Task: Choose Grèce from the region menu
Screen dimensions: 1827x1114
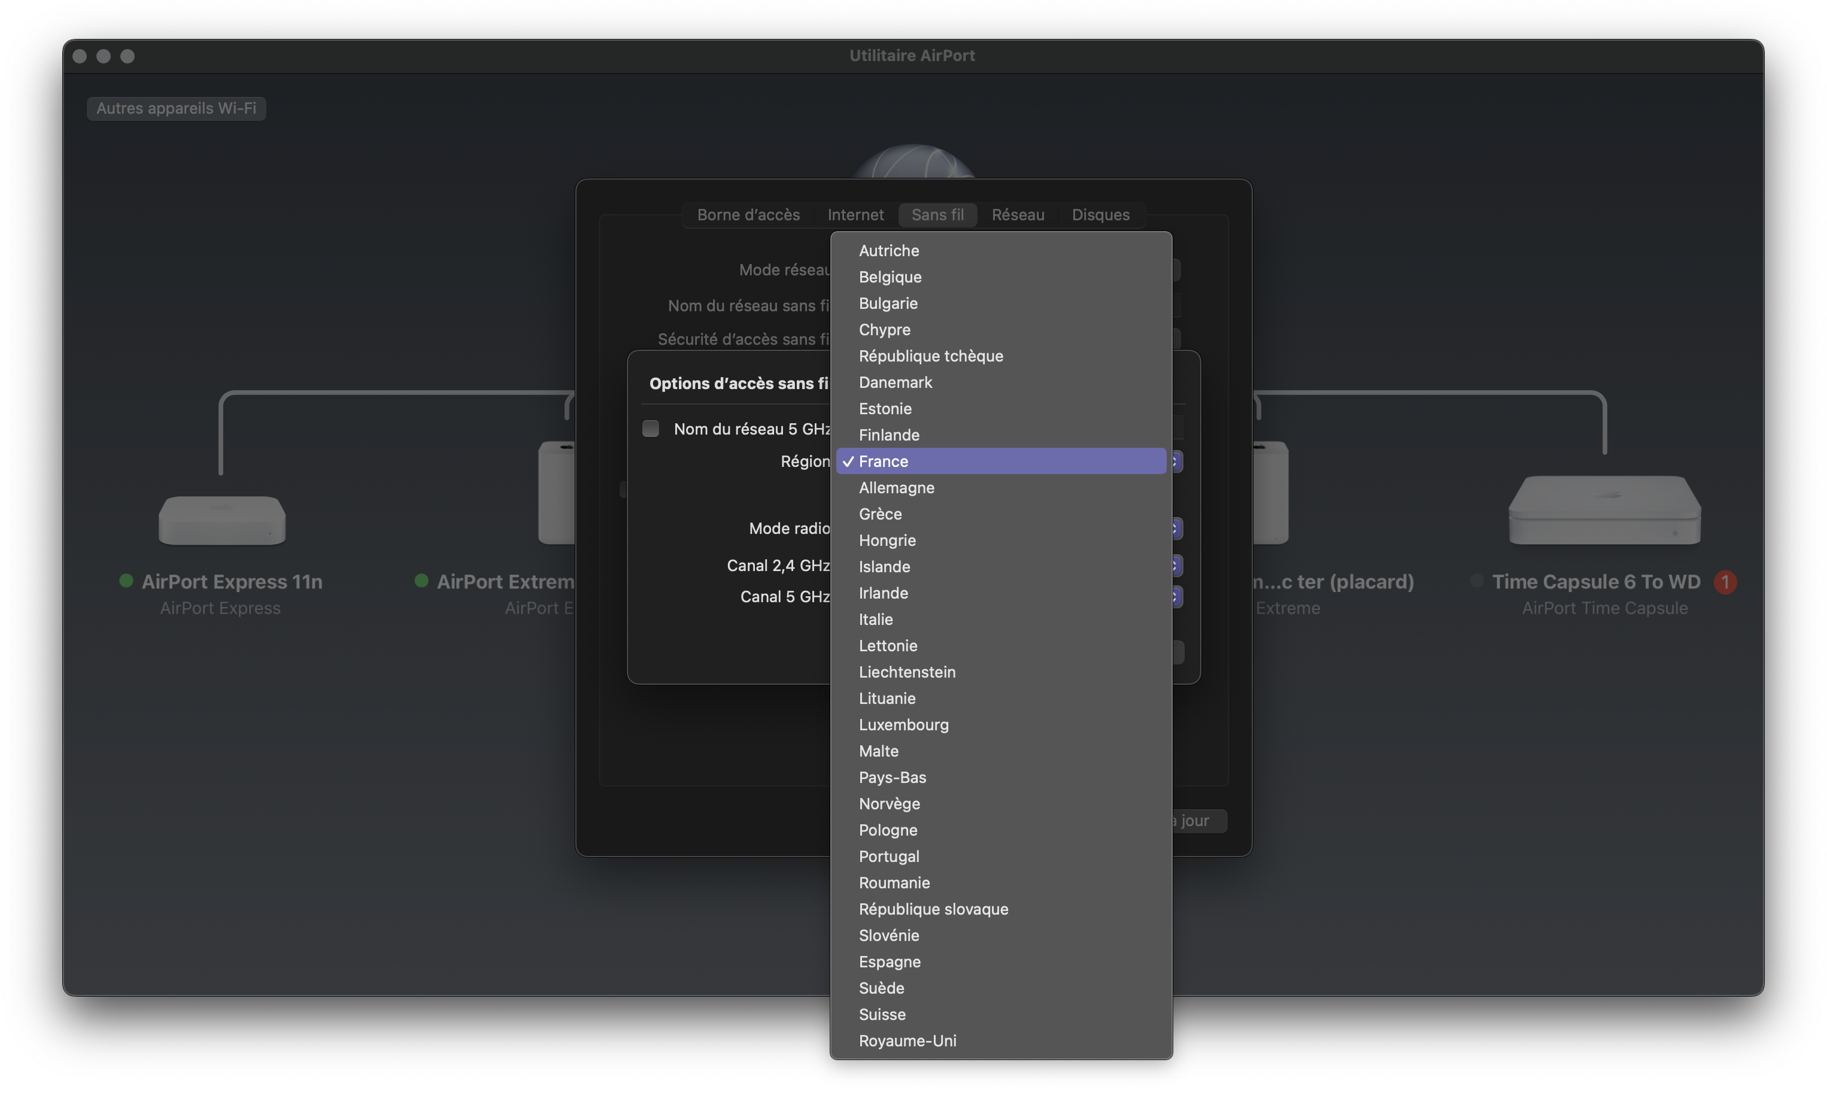Action: [1001, 514]
